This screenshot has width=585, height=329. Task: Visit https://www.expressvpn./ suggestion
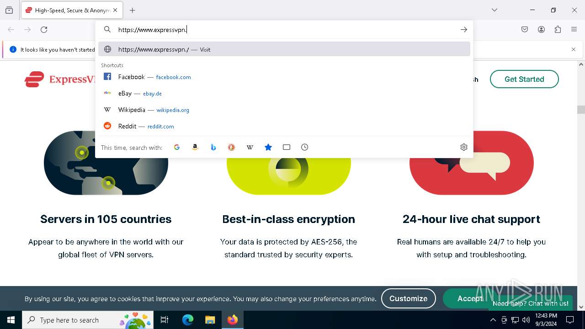pyautogui.click(x=284, y=49)
